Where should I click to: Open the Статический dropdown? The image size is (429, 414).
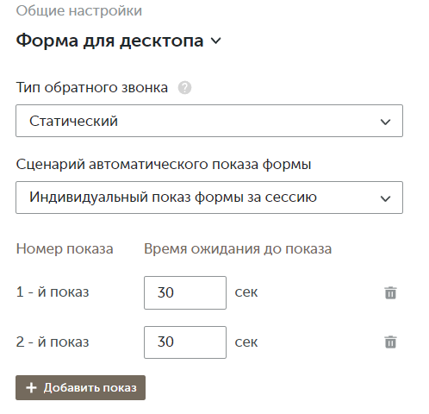click(209, 121)
